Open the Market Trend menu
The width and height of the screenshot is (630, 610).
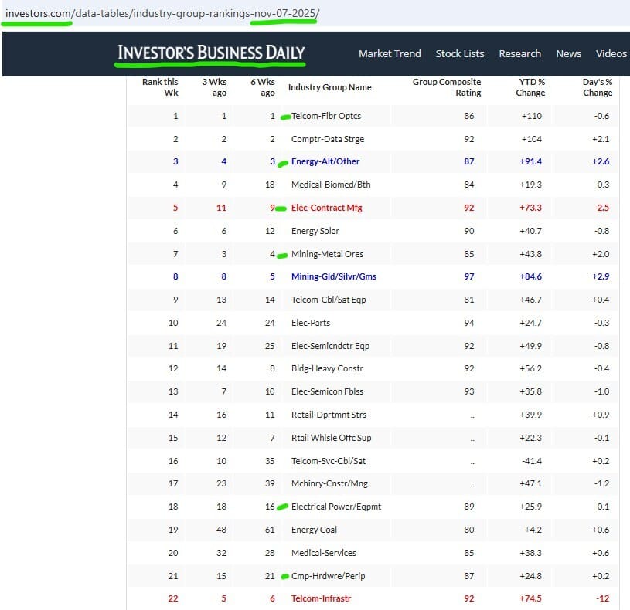pos(390,53)
